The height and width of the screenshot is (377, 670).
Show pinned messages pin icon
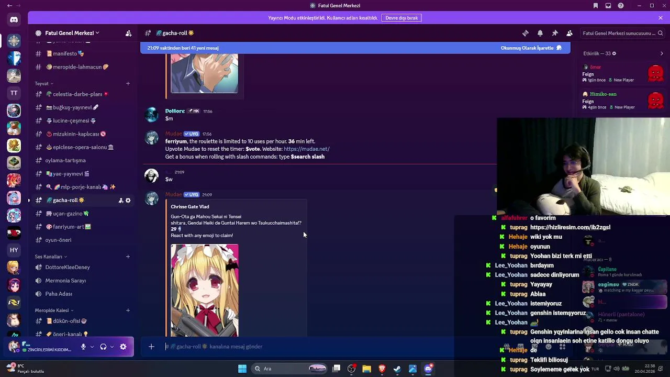click(x=555, y=33)
